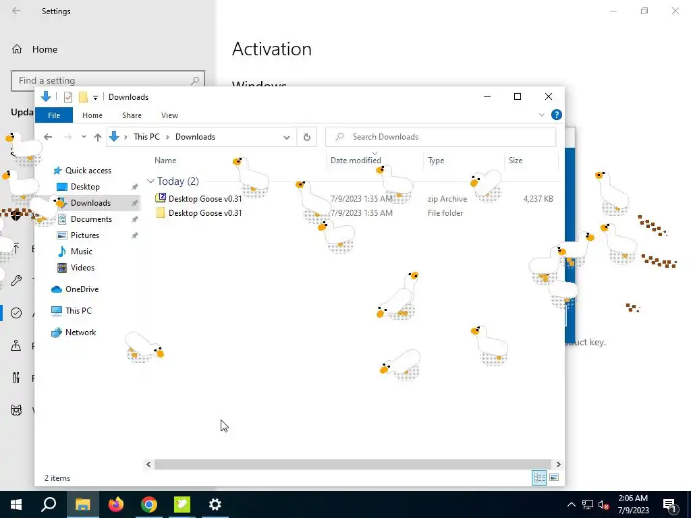Collapse the Today (2) group
Viewport: 691px width, 518px height.
[x=150, y=181]
